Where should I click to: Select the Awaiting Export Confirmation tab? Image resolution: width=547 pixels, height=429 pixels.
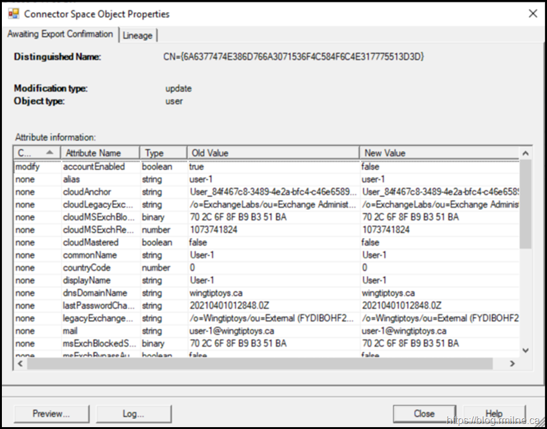point(60,34)
